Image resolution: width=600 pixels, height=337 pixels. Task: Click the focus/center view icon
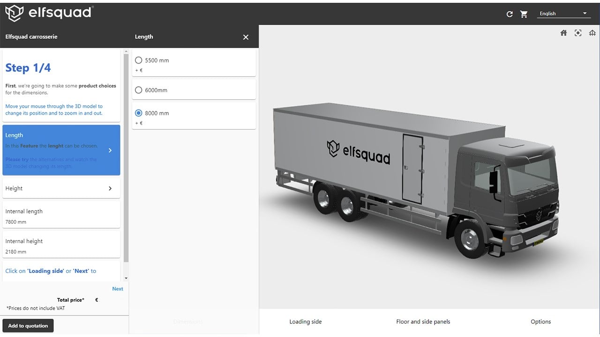click(578, 33)
